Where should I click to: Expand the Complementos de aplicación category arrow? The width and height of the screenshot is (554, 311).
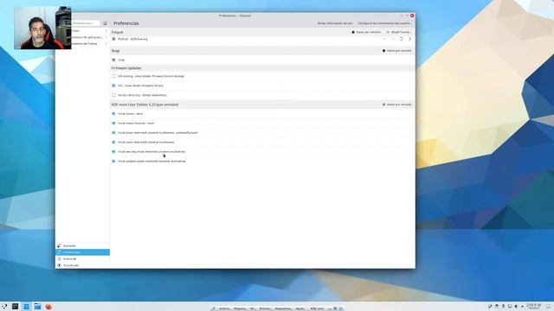point(106,37)
